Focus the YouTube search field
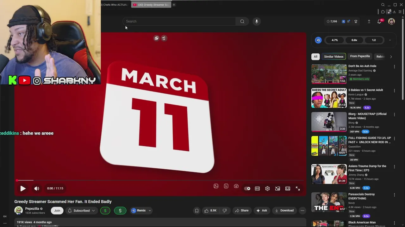The height and width of the screenshot is (227, 405). 179,21
